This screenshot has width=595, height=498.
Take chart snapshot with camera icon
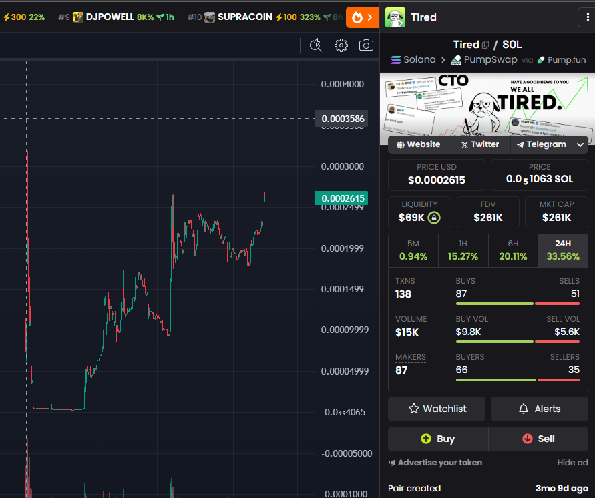pos(366,45)
